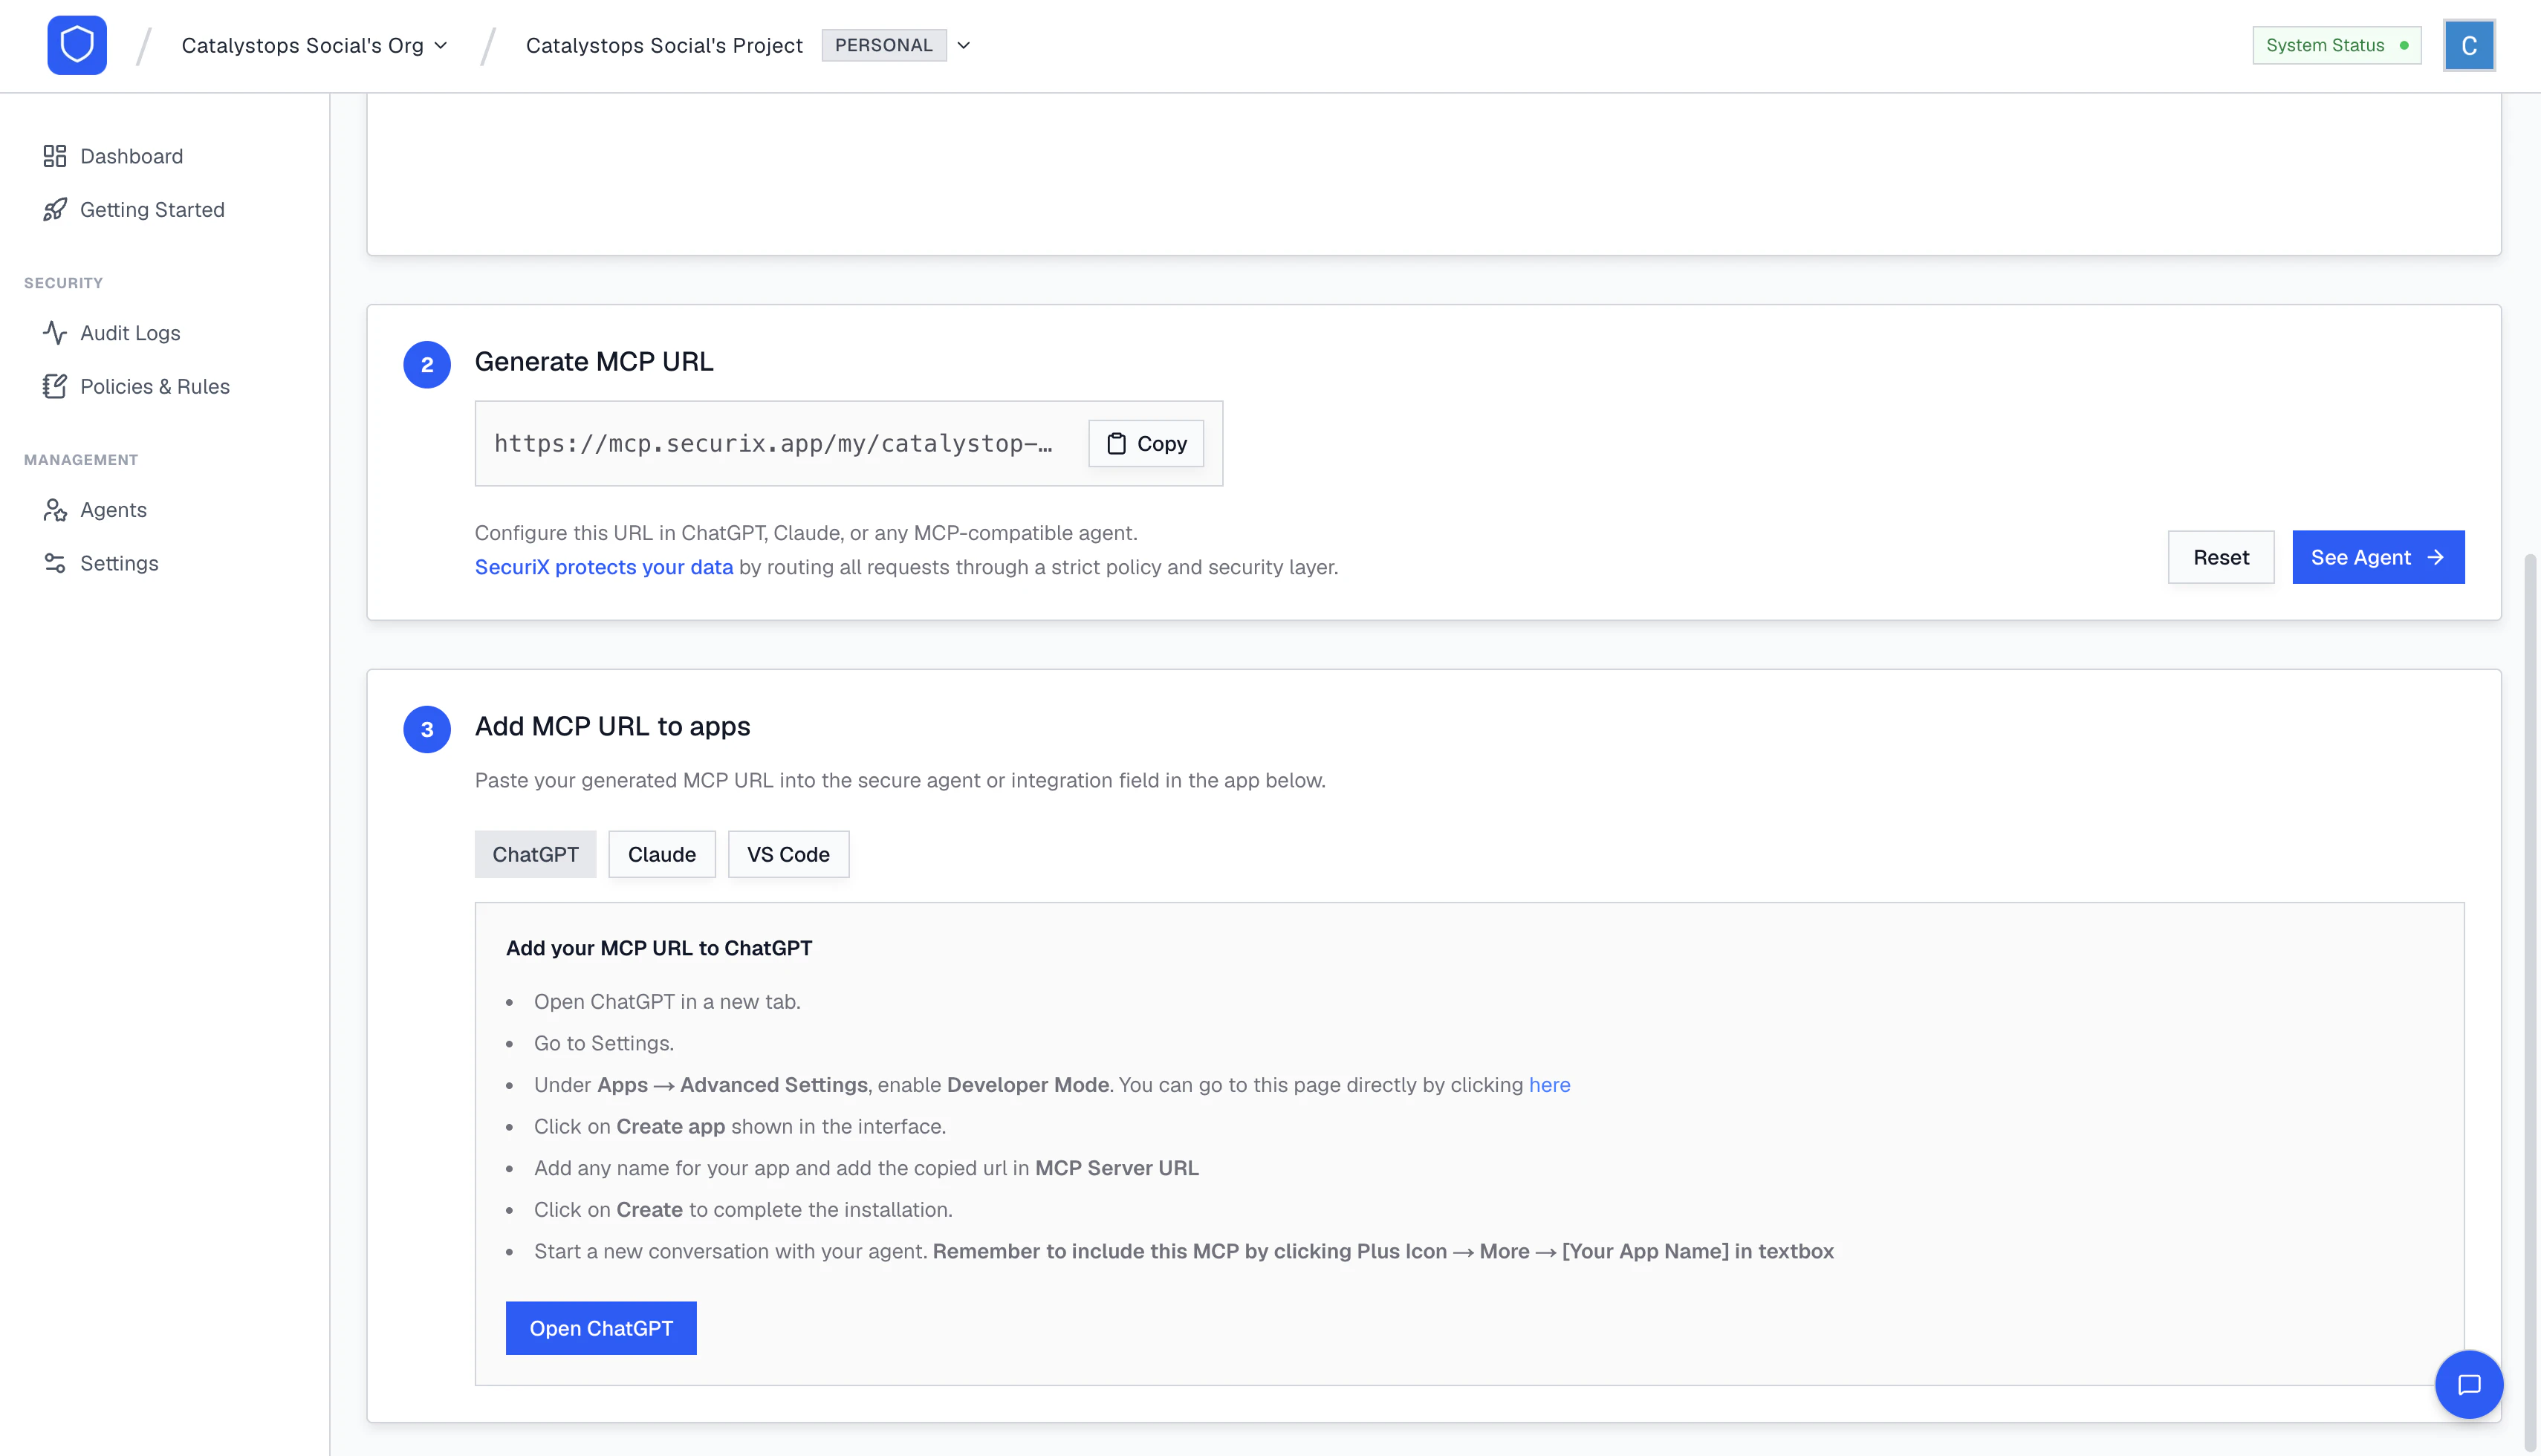
Task: Click the 'Go to Settings.' instruction line
Action: click(x=604, y=1043)
